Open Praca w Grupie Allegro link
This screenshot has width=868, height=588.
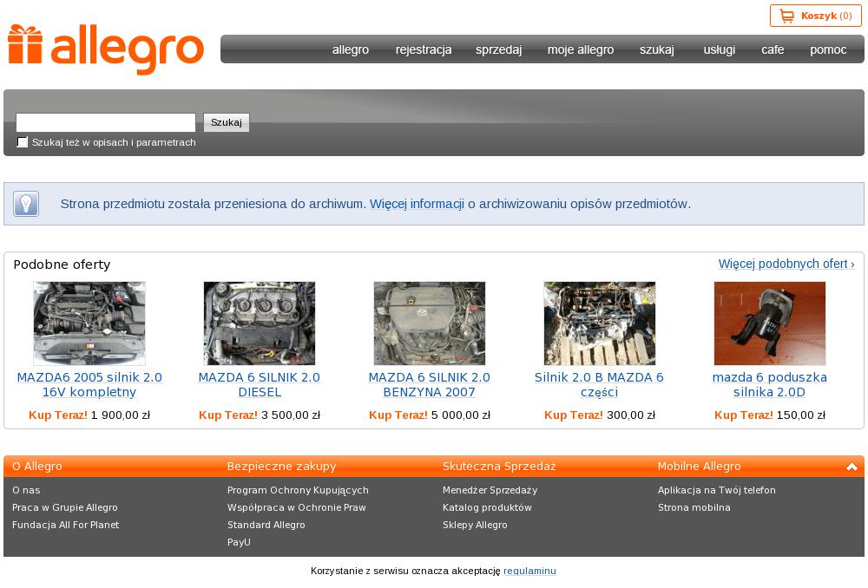(x=65, y=507)
